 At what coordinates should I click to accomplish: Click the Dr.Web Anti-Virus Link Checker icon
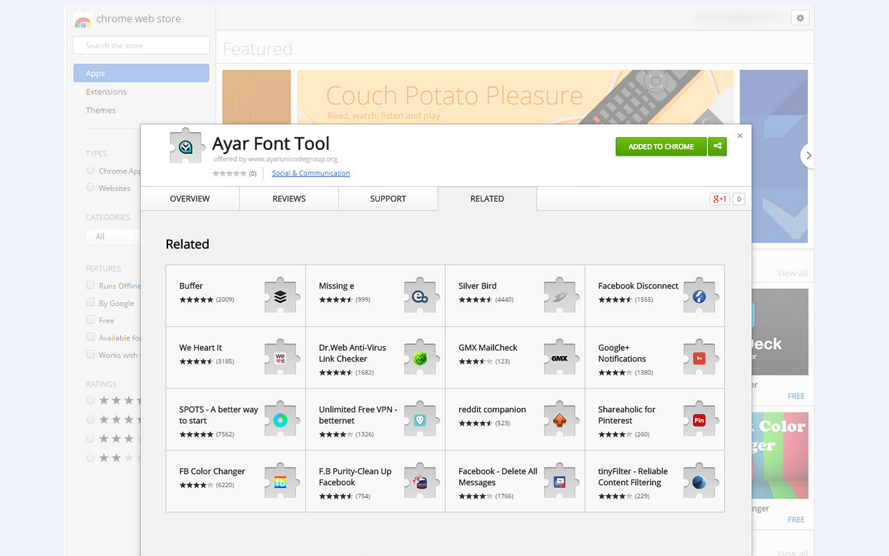[x=420, y=358]
